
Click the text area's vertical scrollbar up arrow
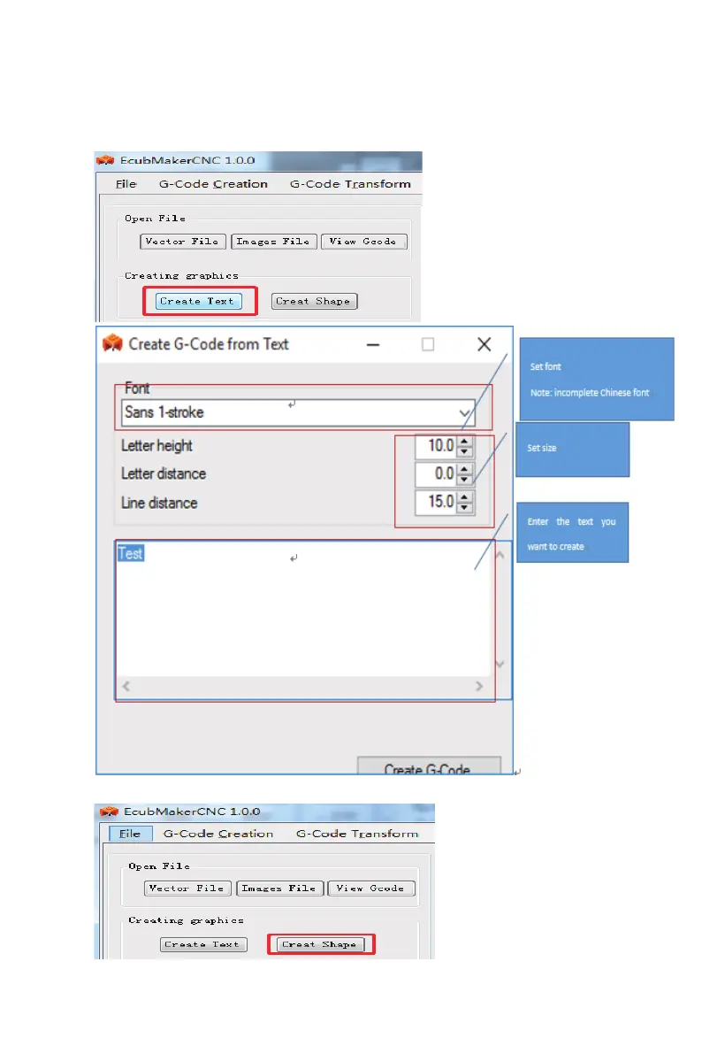pyautogui.click(x=500, y=555)
